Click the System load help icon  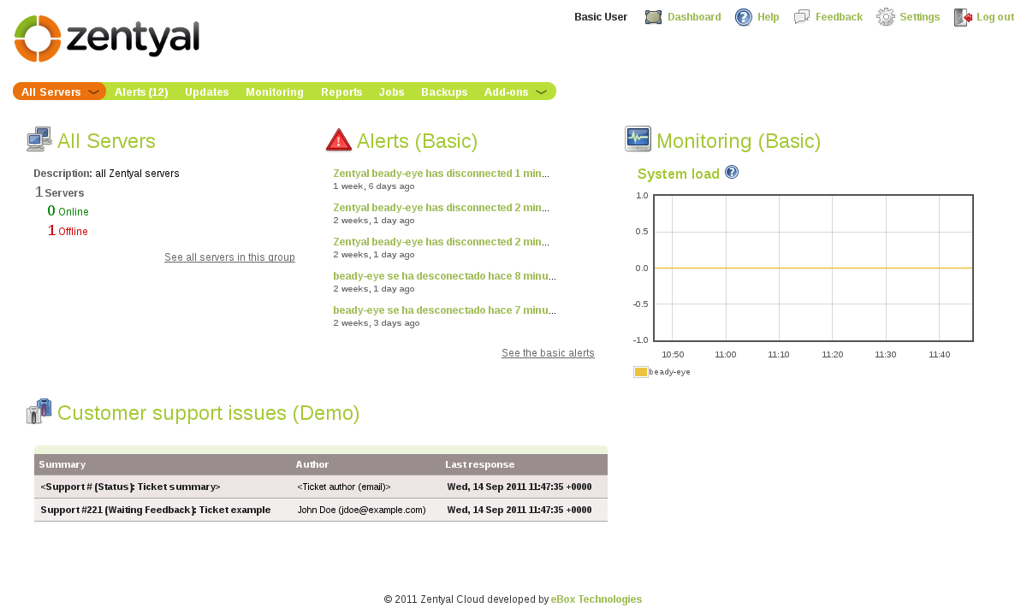[732, 172]
